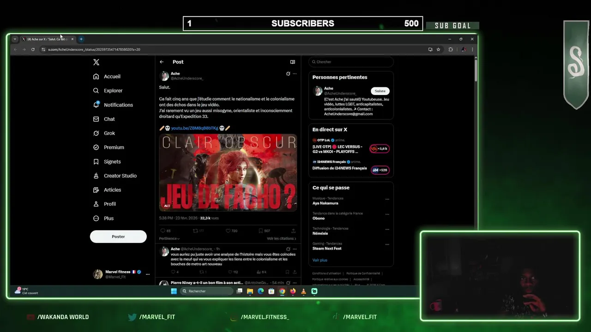Click Voir les citations
The width and height of the screenshot is (591, 332).
282,238
